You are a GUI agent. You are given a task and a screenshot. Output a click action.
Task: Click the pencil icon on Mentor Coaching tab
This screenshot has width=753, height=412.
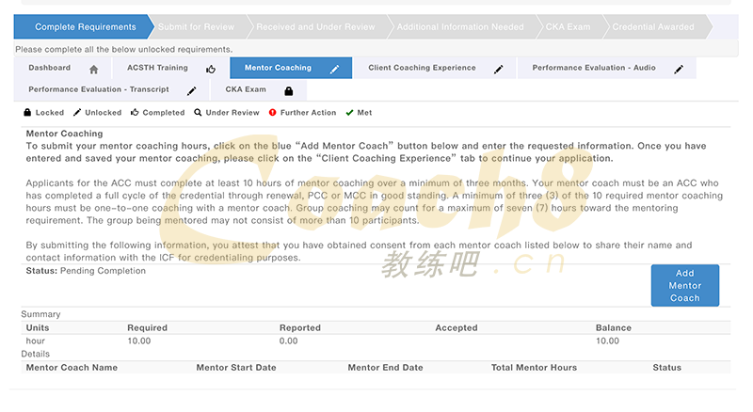coord(334,69)
